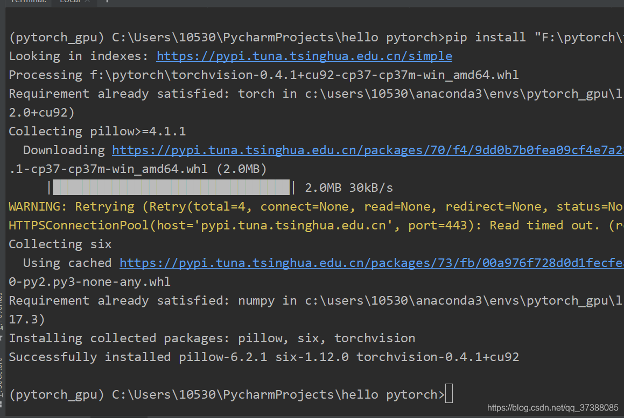Click 'Requirement already satisfied: torch' line
624x418 pixels.
click(x=317, y=93)
